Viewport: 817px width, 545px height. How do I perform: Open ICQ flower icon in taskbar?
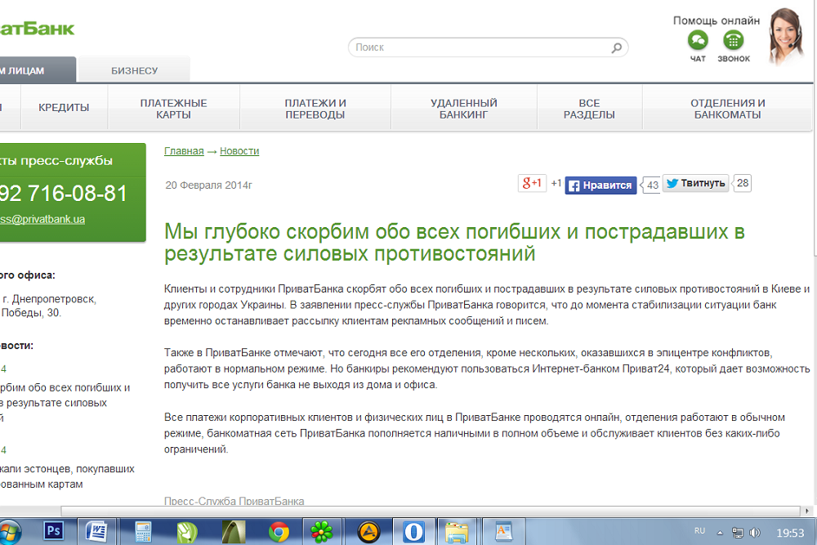click(321, 532)
